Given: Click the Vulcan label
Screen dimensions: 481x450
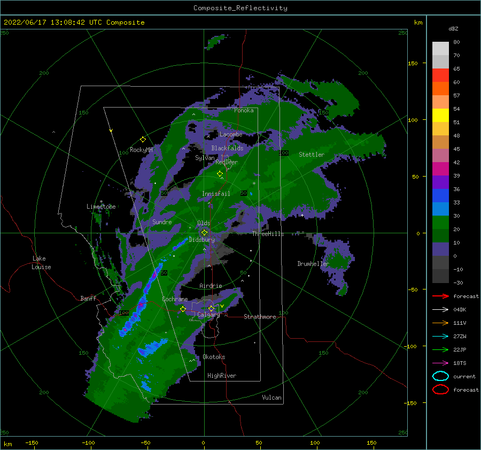Looking at the screenshot, I should 271,397.
